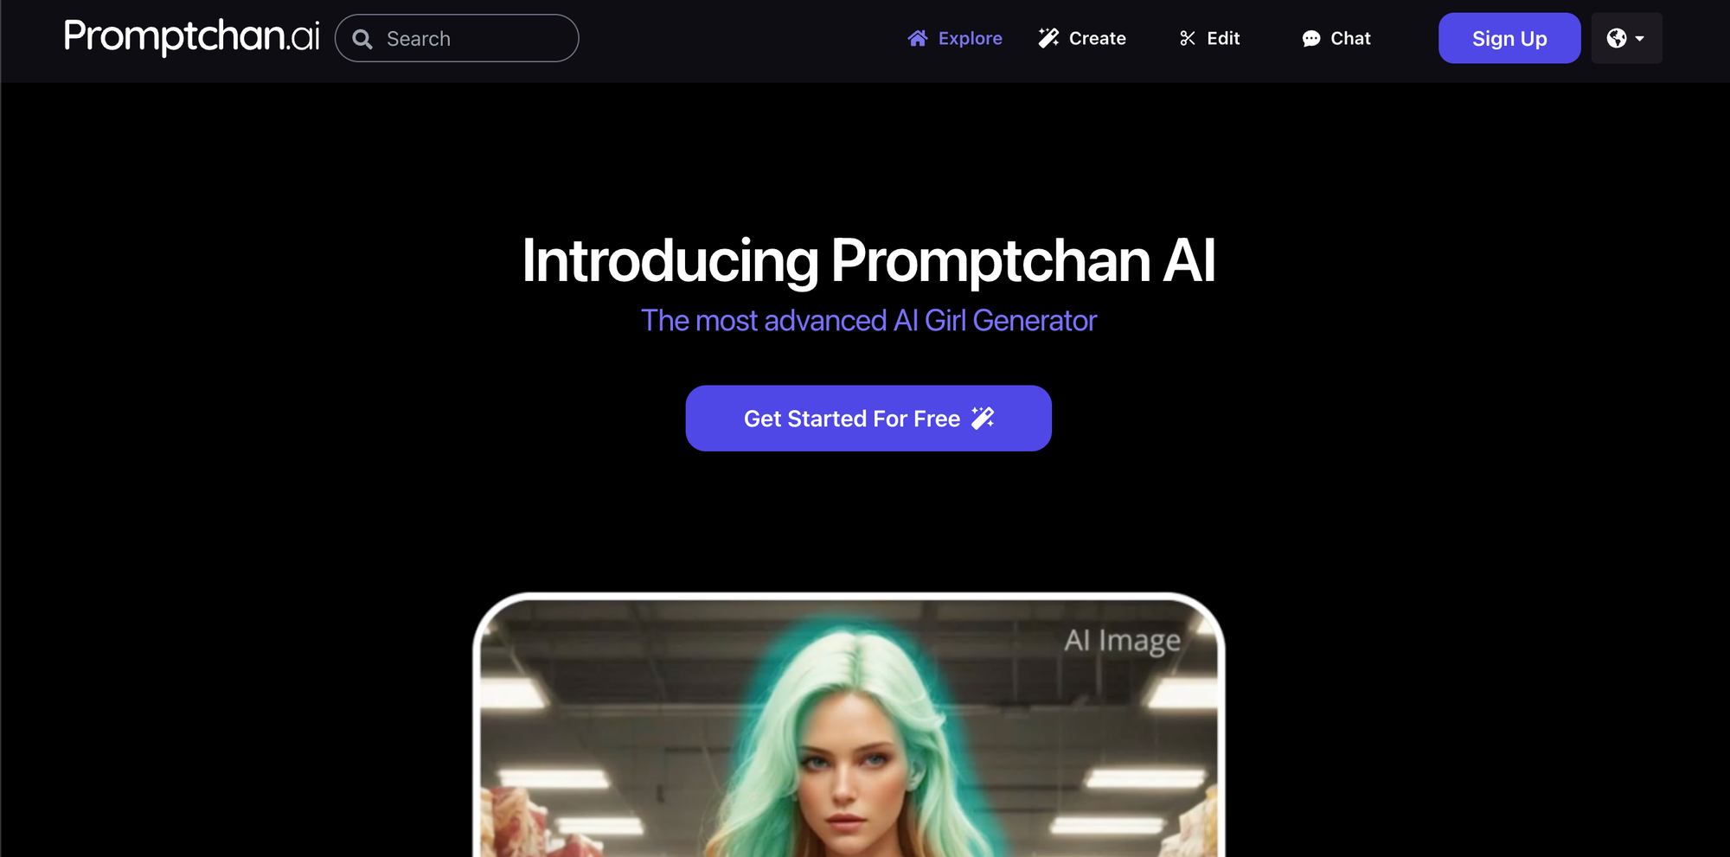Image resolution: width=1730 pixels, height=857 pixels.
Task: Click the globe language icon
Action: (1617, 38)
